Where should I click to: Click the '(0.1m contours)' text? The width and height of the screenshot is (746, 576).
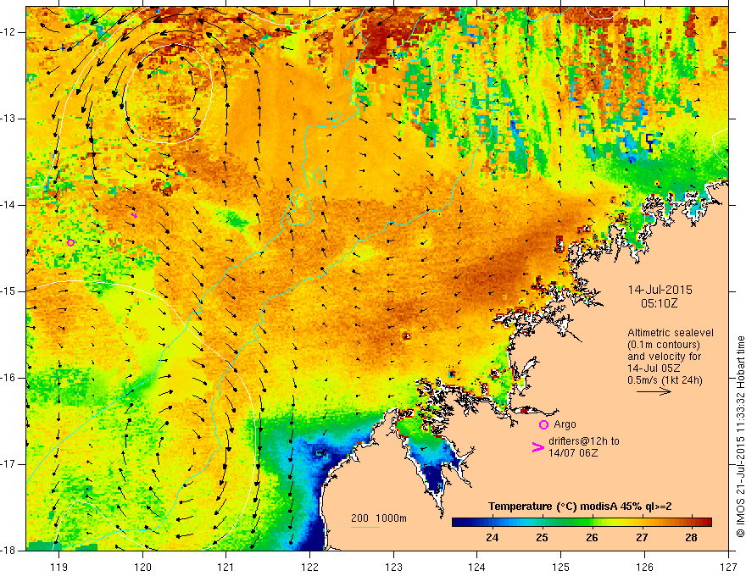tap(664, 345)
